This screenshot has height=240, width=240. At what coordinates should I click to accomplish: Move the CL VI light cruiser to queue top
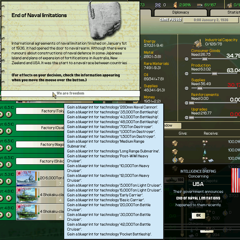(x=9, y=181)
